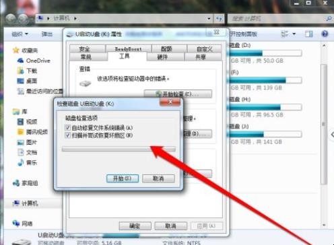Open OneDrive in Explorer sidebar
The image size is (334, 245).
34,61
